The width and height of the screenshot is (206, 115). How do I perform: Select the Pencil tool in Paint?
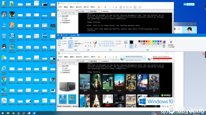tap(86, 43)
